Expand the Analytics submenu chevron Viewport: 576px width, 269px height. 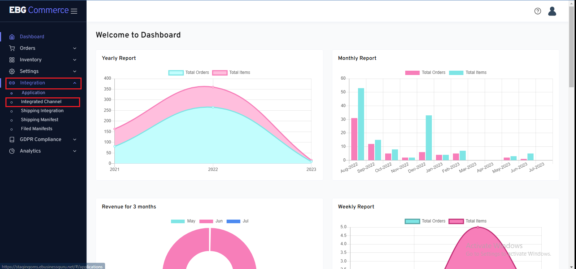[x=75, y=151]
